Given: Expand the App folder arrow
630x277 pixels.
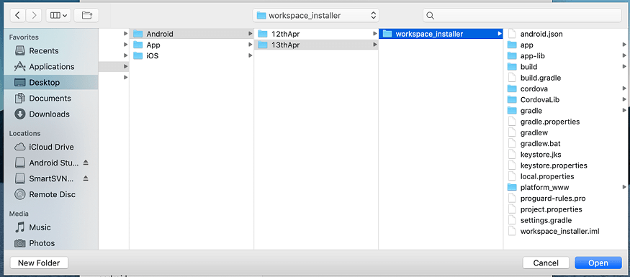Looking at the screenshot, I should pyautogui.click(x=251, y=45).
